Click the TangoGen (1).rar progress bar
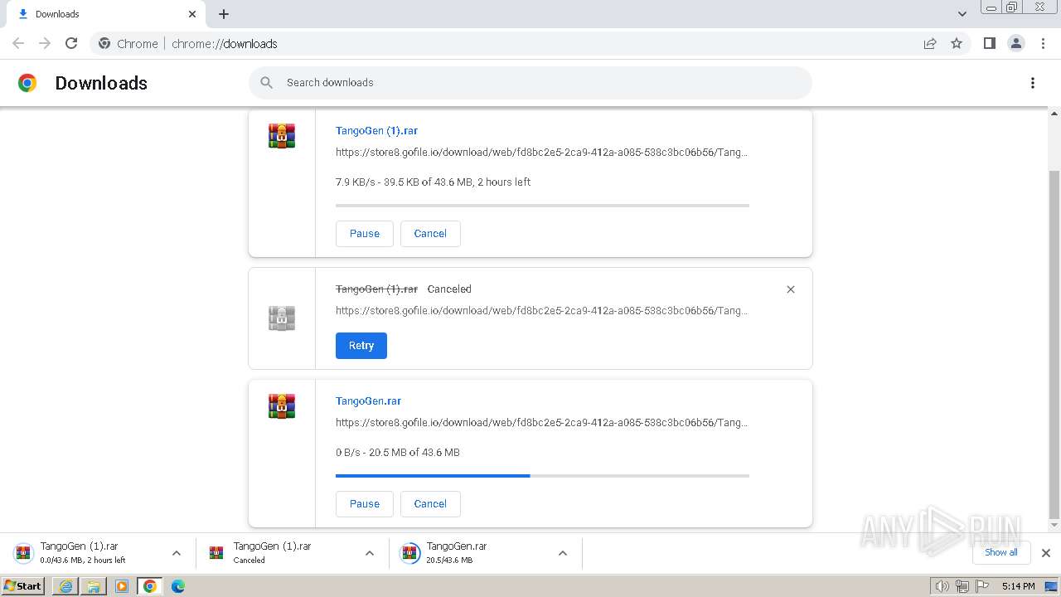This screenshot has width=1061, height=597. coord(542,206)
